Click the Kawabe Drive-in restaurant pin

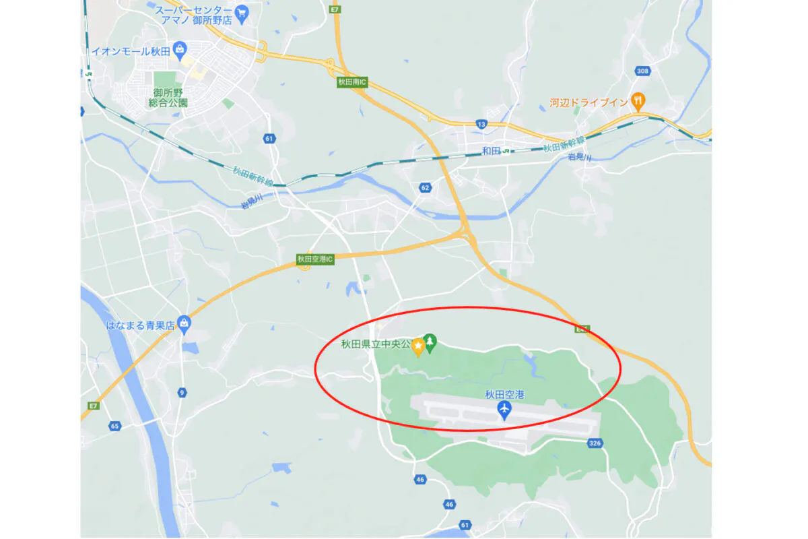pyautogui.click(x=638, y=102)
